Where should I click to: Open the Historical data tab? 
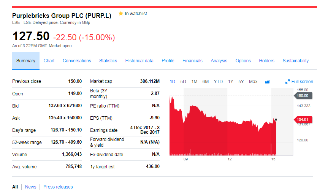(x=139, y=61)
